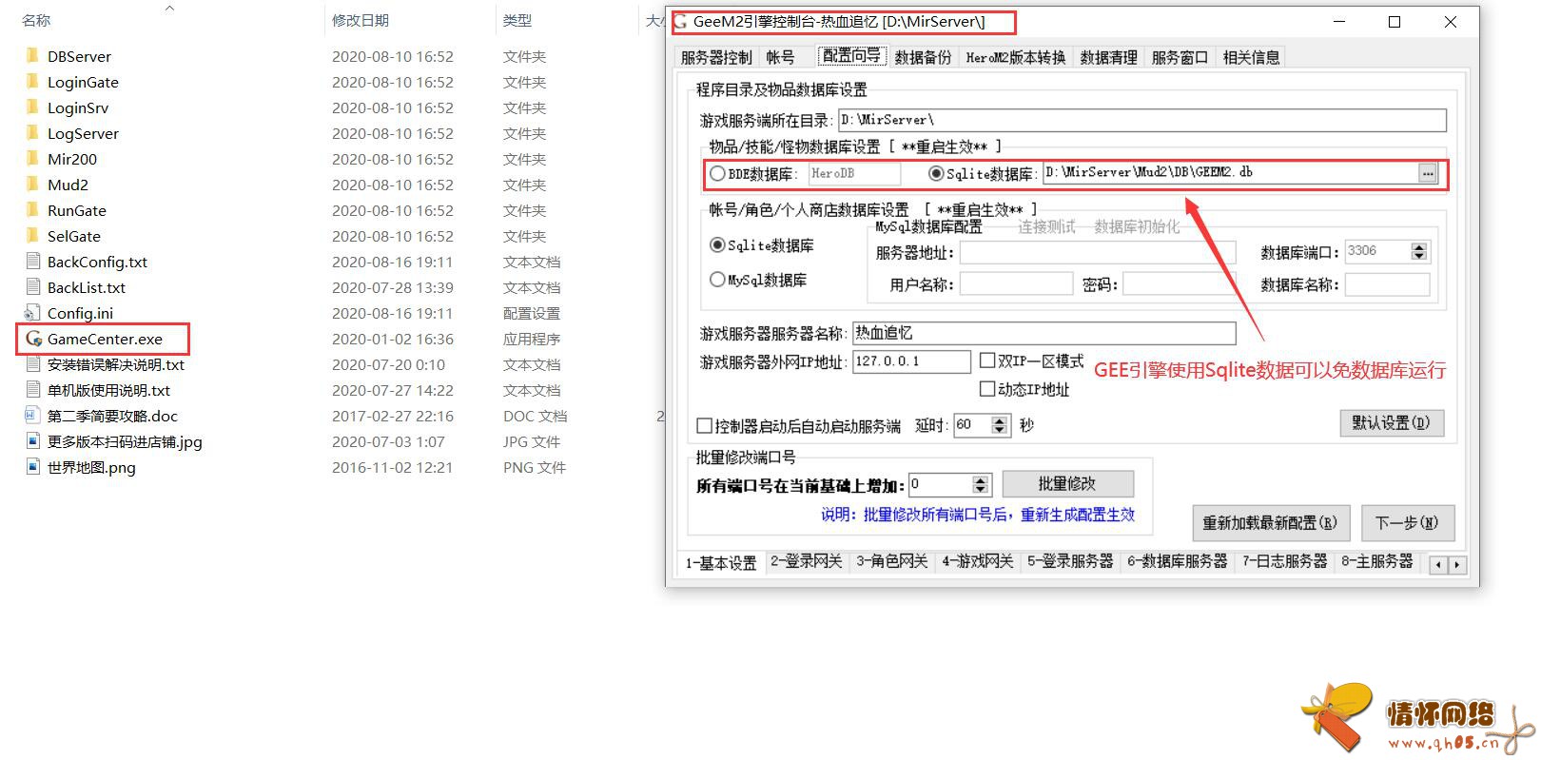Select the Mir200 folder icon
The height and width of the screenshot is (760, 1541).
coord(33,159)
